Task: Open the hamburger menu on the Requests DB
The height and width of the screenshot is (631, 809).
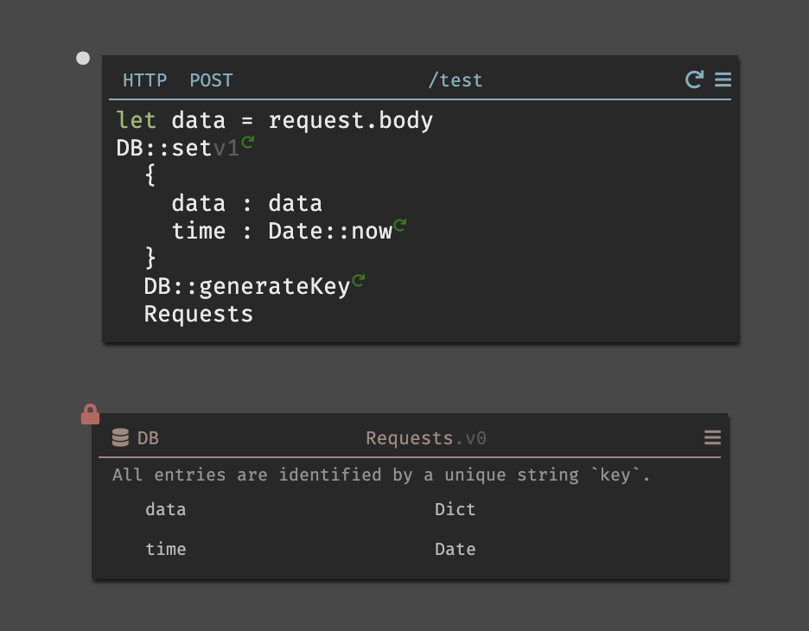Action: [712, 438]
